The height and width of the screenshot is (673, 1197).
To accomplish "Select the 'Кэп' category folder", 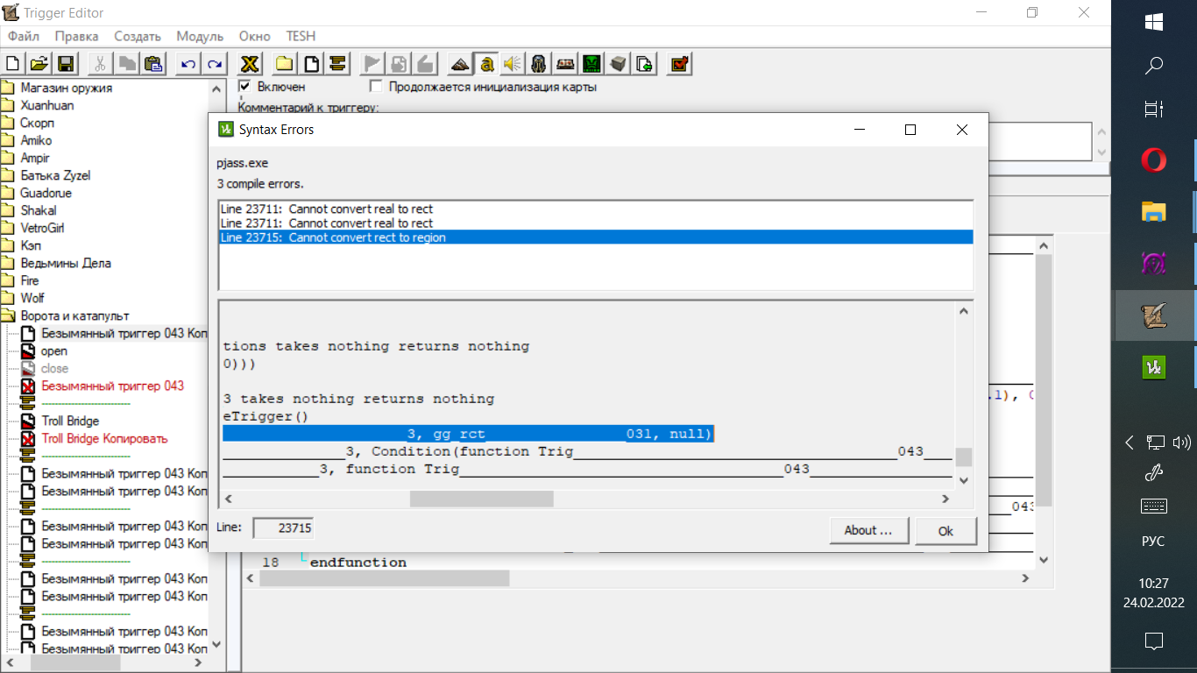I will [x=31, y=245].
